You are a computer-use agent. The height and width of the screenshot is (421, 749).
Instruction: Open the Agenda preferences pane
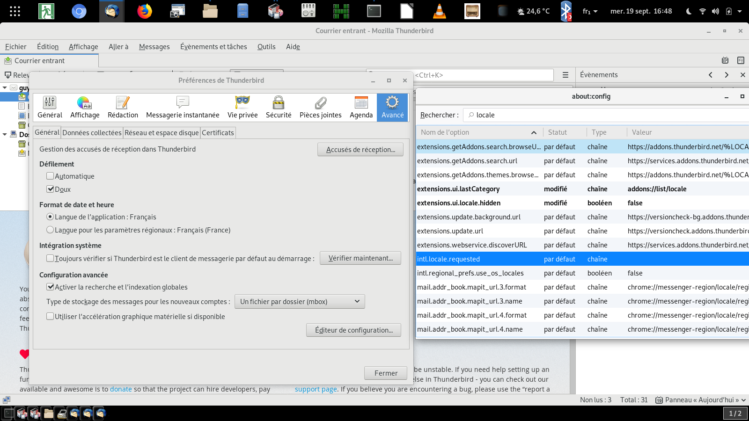pos(361,108)
